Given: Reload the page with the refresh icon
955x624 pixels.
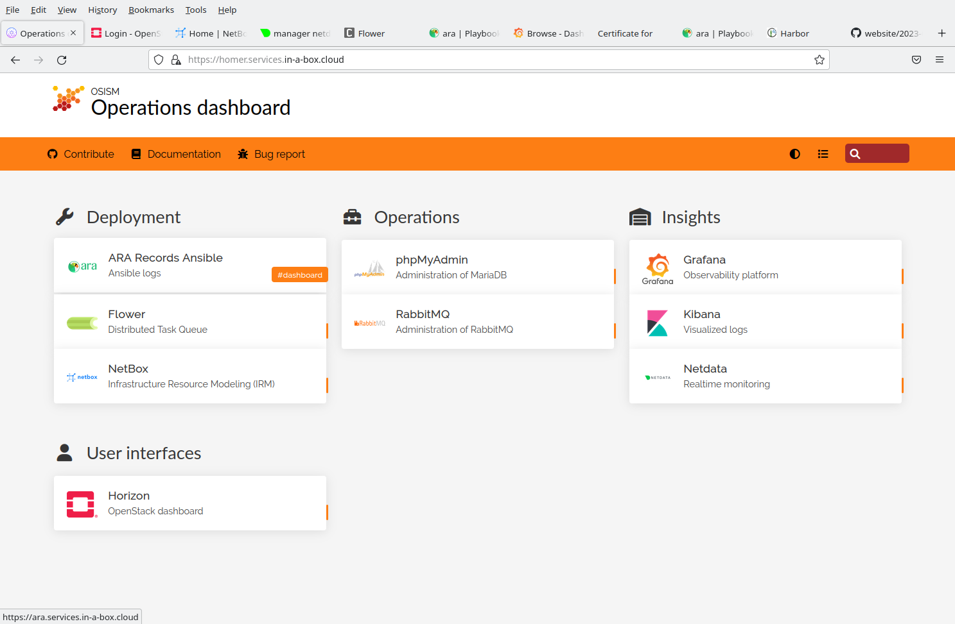Looking at the screenshot, I should point(62,60).
